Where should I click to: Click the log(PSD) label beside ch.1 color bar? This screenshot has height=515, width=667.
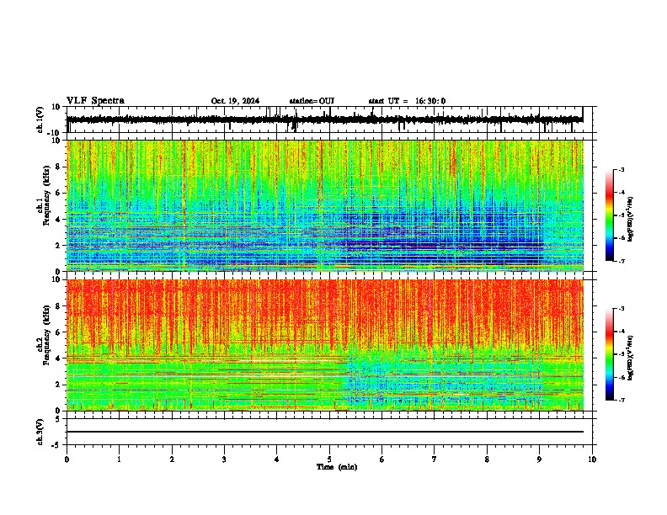tap(630, 220)
